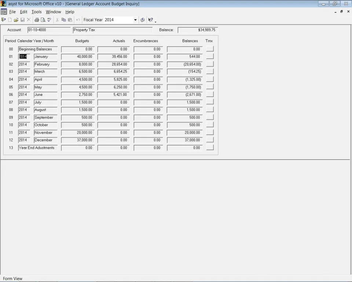Minimize the inner document window
Screen dimensions: 352x282
pos(335,12)
